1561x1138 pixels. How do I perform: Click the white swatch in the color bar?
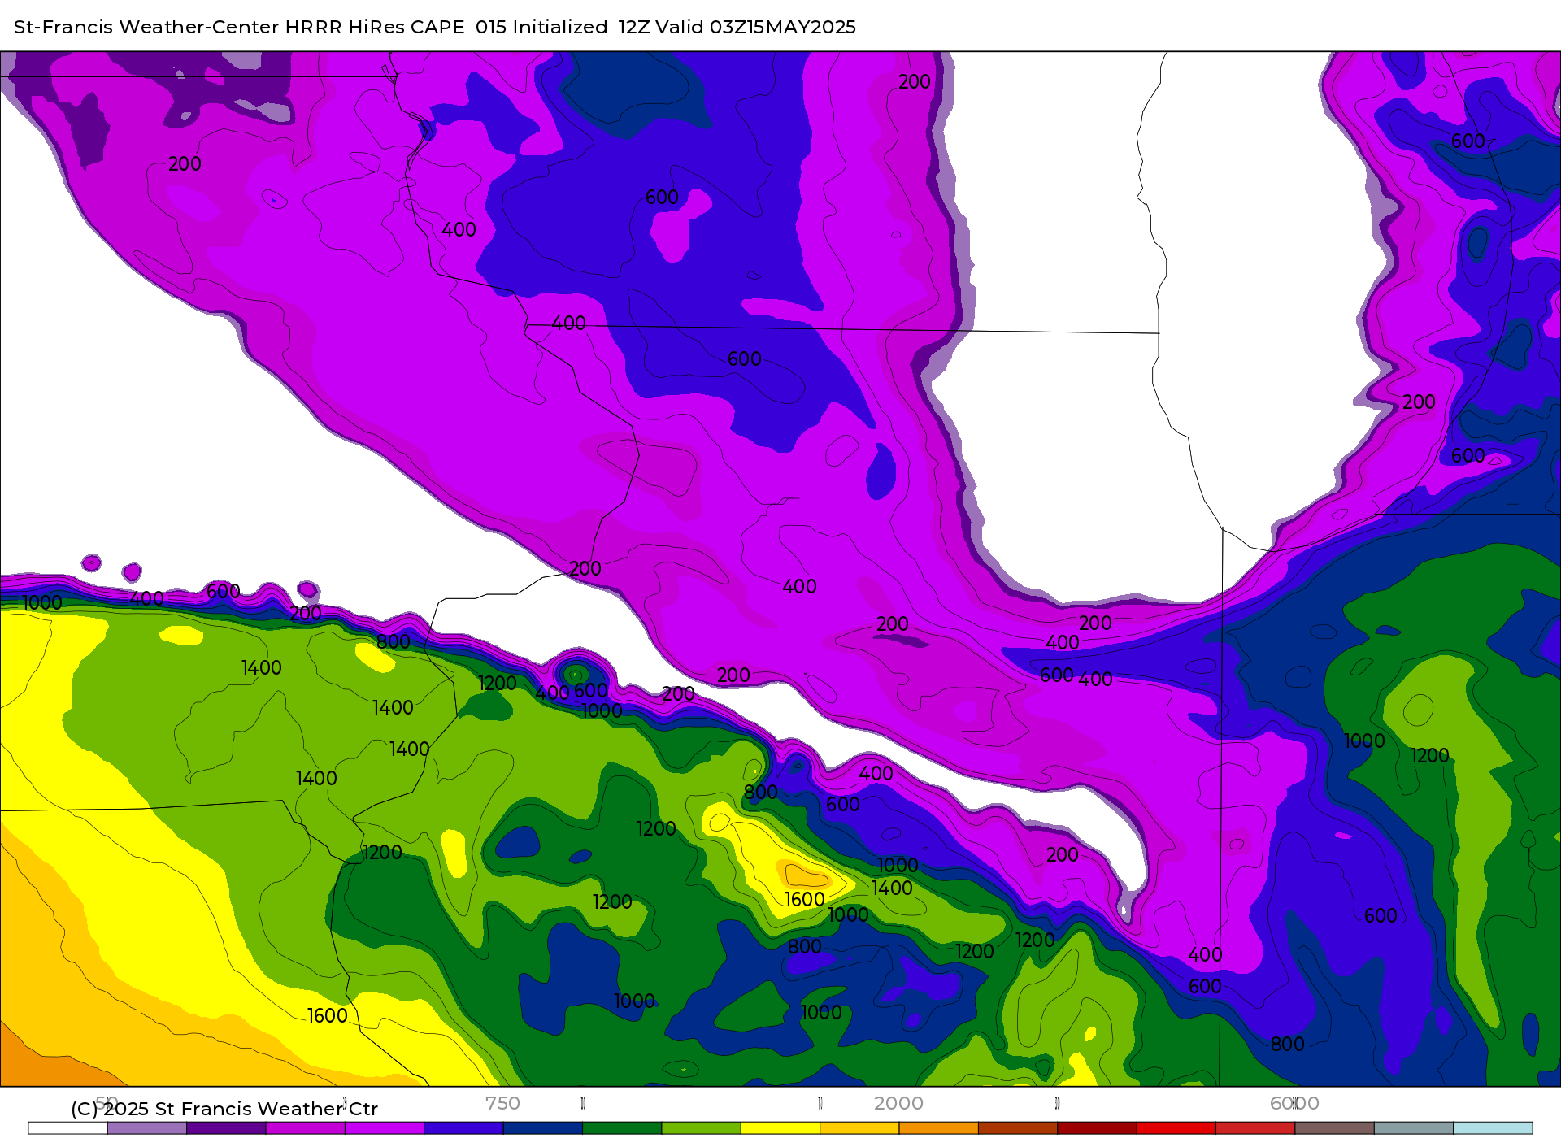68,1128
